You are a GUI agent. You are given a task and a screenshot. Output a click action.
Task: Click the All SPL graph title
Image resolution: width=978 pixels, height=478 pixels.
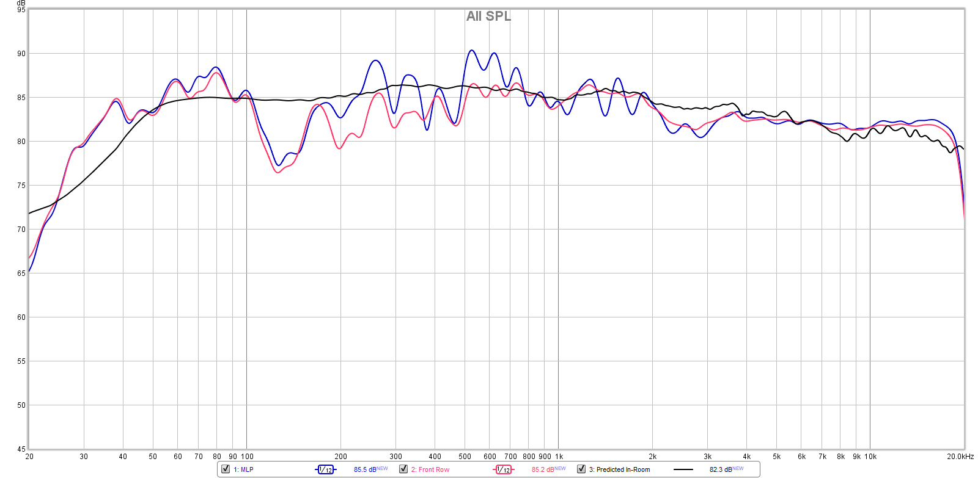(488, 16)
